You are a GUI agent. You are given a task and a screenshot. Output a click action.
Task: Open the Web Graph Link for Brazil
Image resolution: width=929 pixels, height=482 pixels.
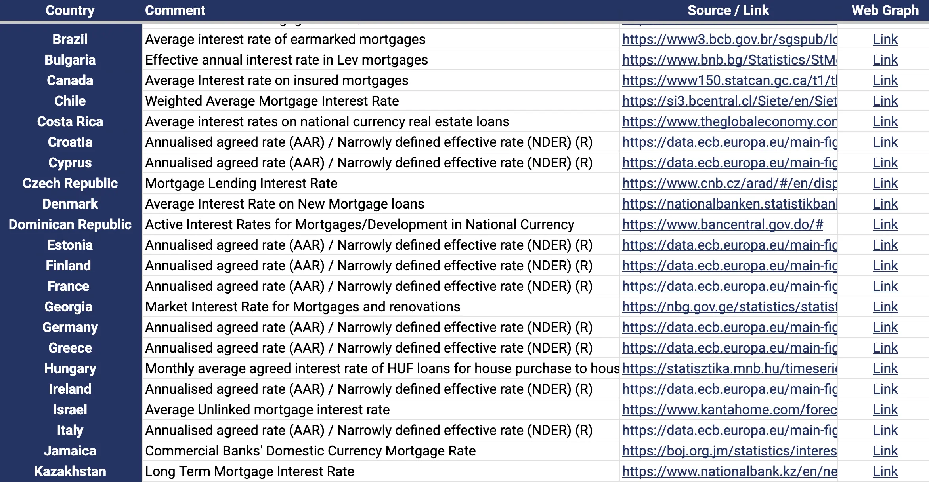tap(885, 39)
